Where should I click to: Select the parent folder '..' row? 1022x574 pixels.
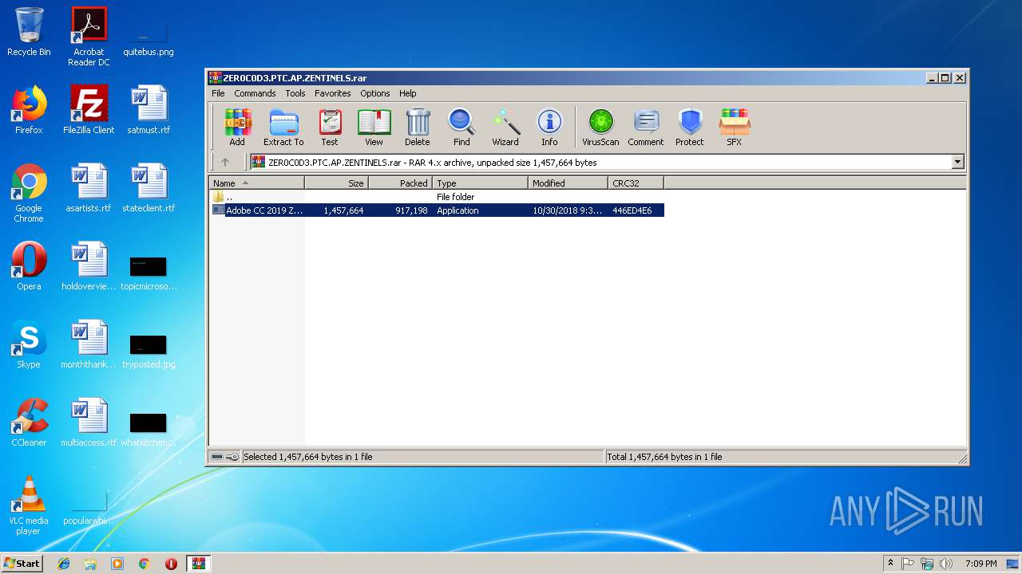(x=437, y=197)
